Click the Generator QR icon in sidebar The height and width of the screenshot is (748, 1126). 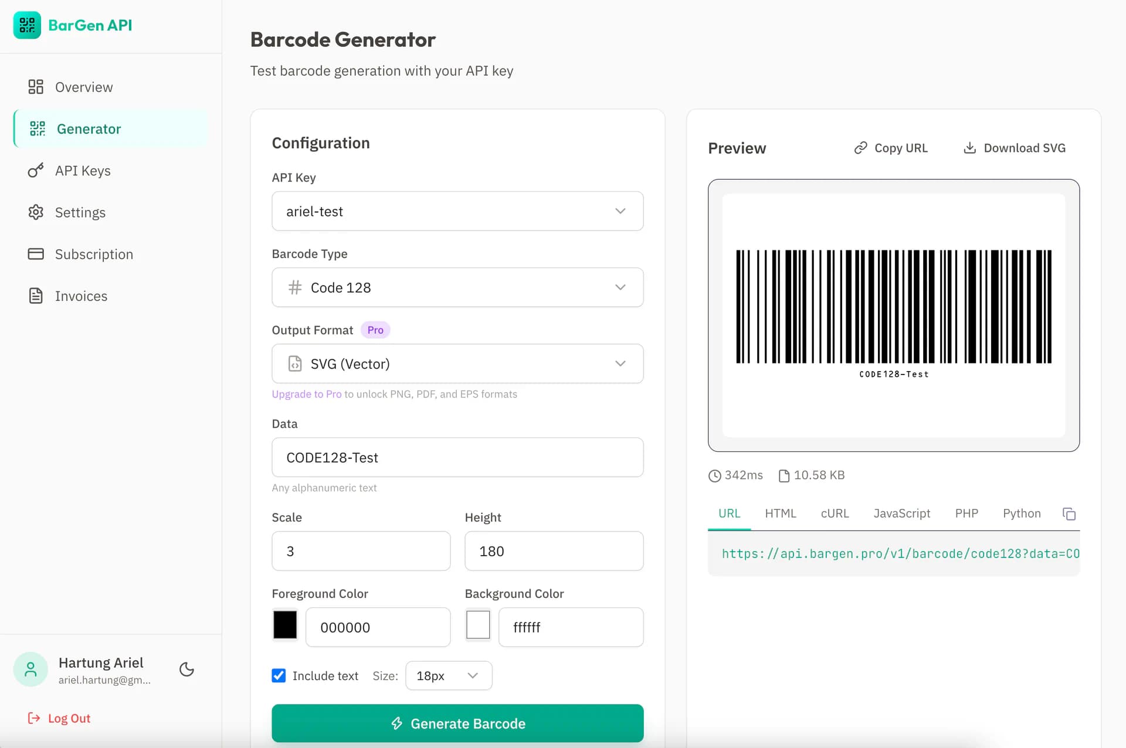[38, 129]
